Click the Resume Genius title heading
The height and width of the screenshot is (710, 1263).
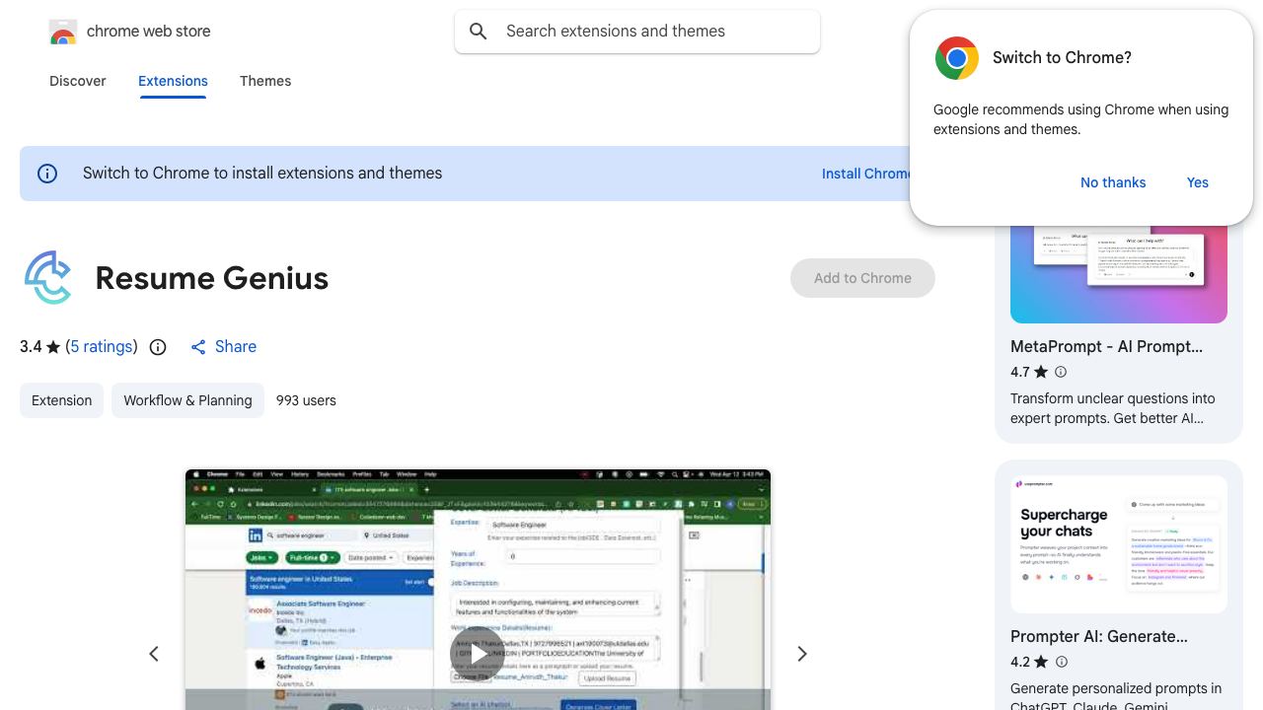[x=212, y=278]
